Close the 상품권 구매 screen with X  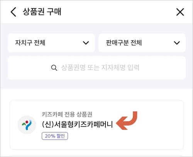tap(180, 12)
